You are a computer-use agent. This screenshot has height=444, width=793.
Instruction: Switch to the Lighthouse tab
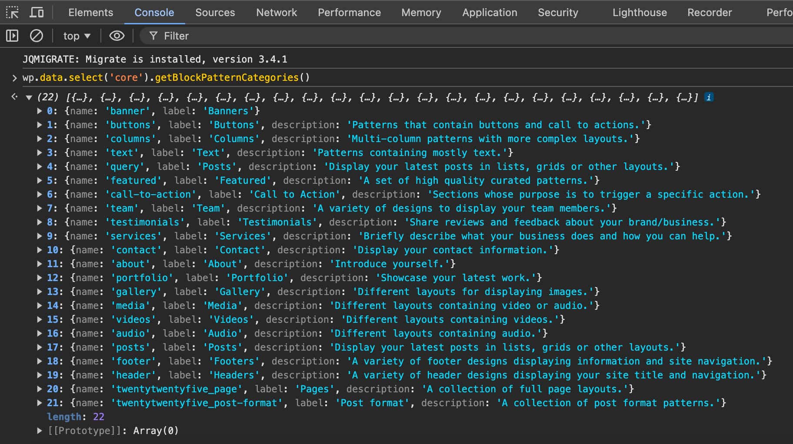point(640,13)
